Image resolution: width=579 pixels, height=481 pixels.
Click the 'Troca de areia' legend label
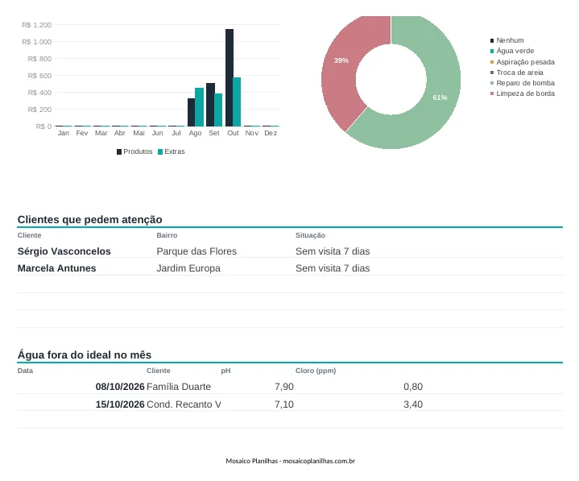click(x=520, y=73)
